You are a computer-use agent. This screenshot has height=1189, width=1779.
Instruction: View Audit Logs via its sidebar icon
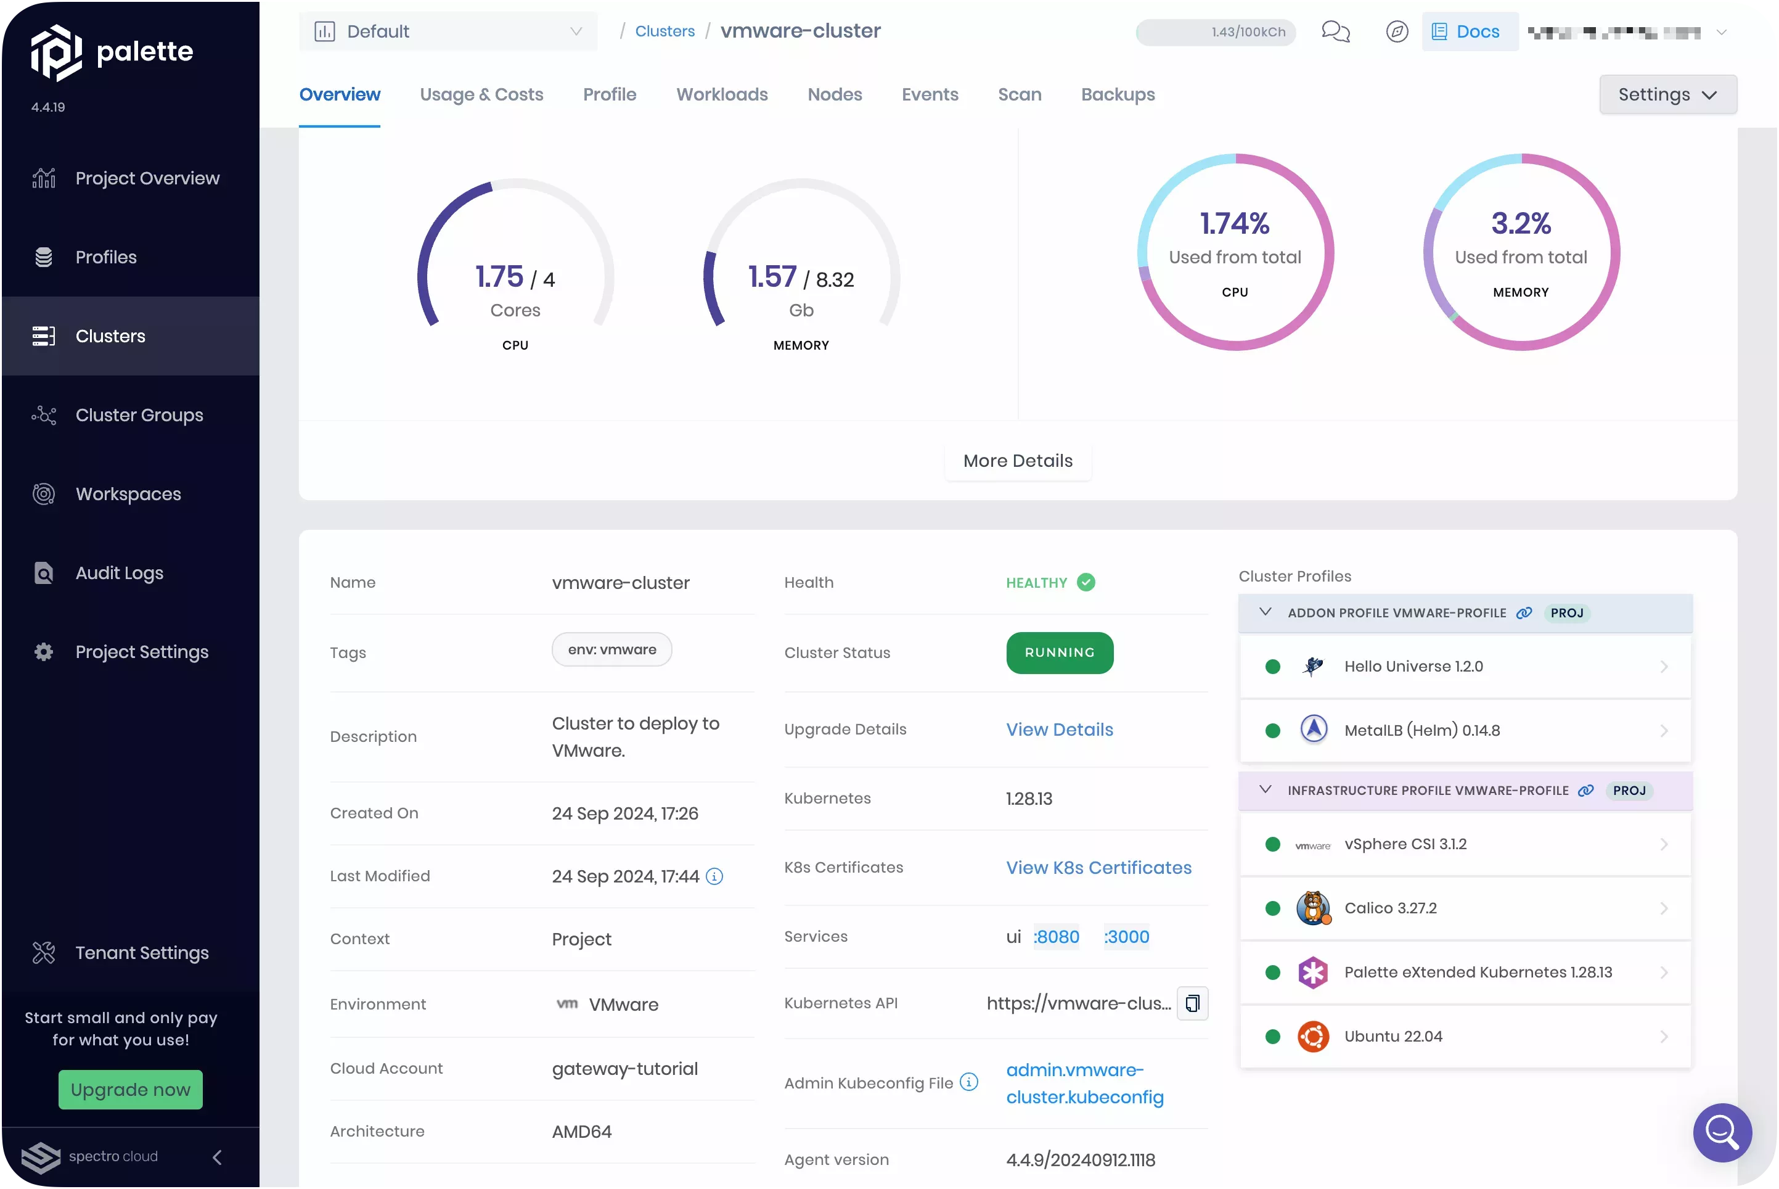click(x=43, y=574)
